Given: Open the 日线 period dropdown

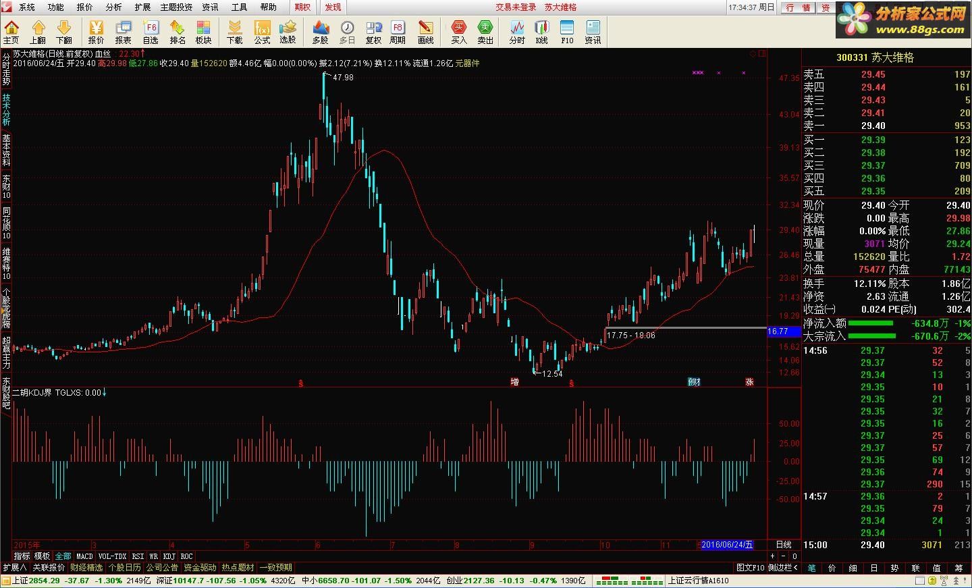Looking at the screenshot, I should [784, 545].
